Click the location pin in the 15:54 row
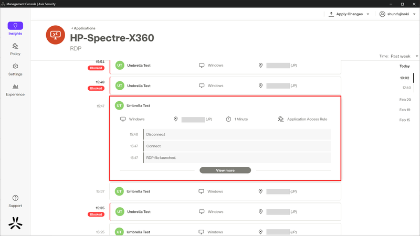The image size is (420, 236). [x=260, y=65]
